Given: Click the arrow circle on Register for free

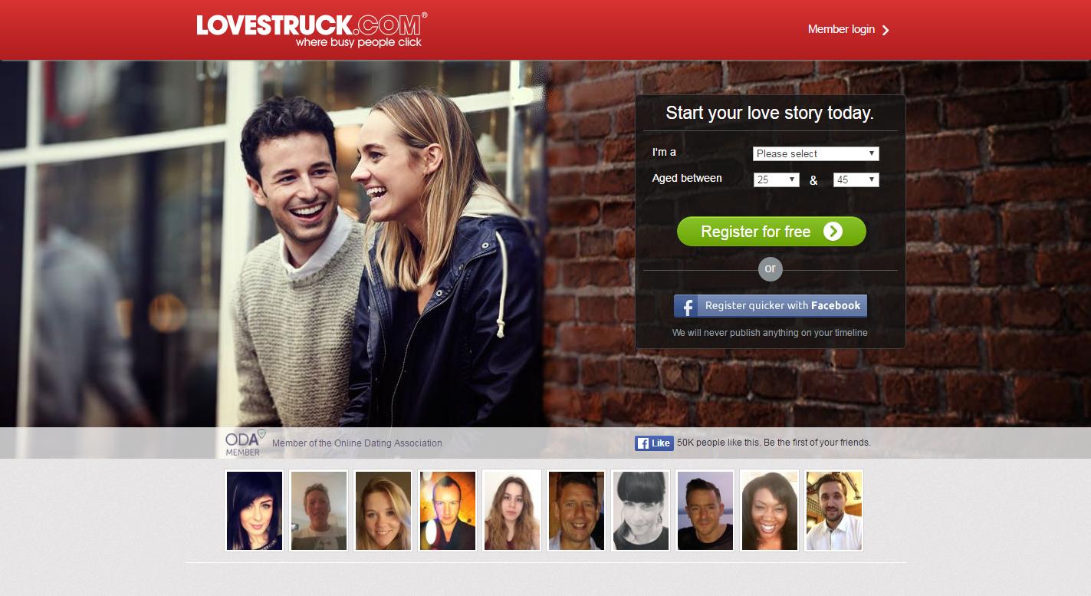Looking at the screenshot, I should click(x=833, y=232).
